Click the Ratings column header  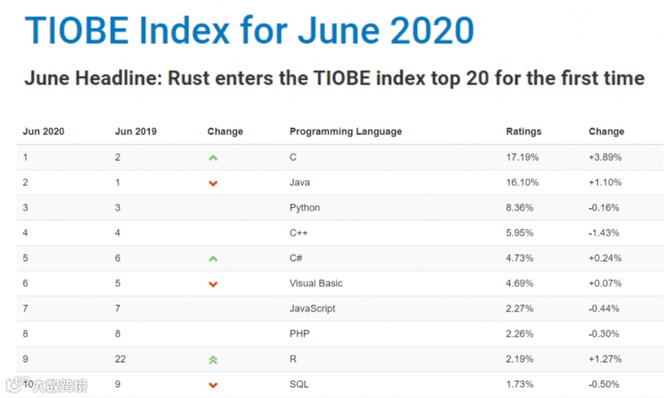(524, 131)
